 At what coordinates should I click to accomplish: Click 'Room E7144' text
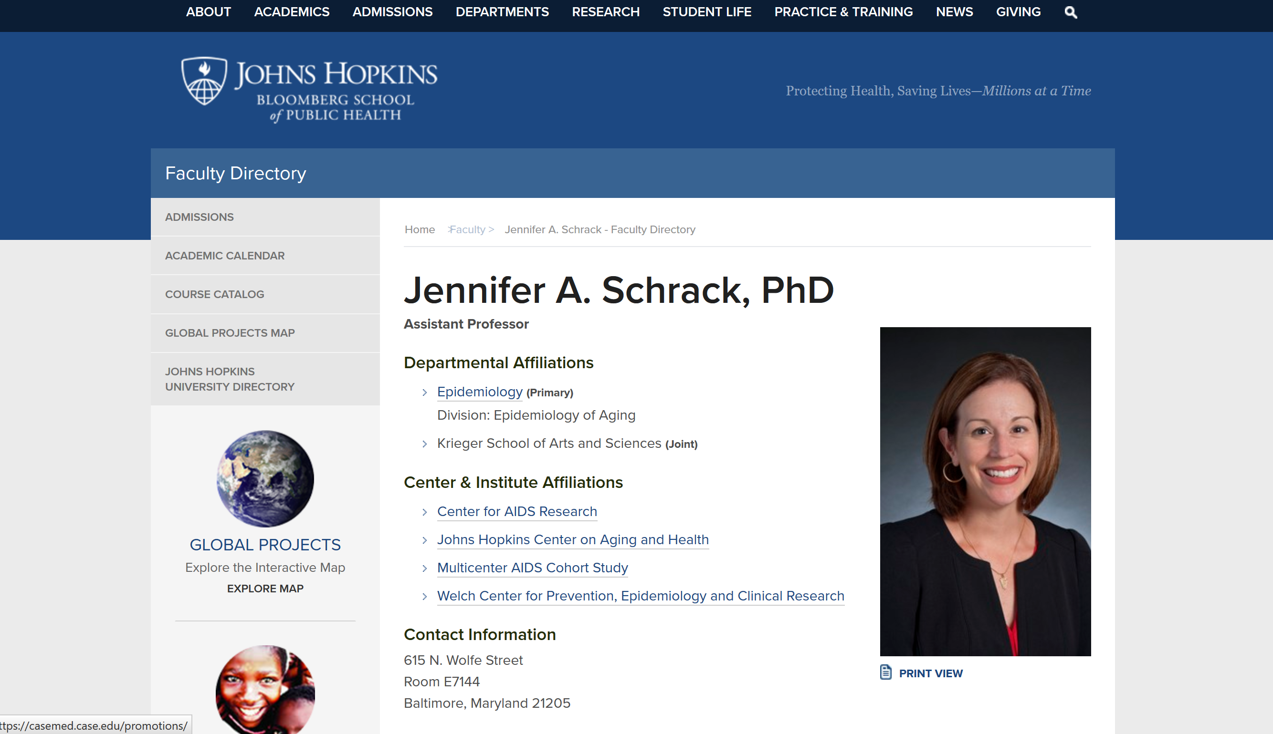[x=442, y=682]
